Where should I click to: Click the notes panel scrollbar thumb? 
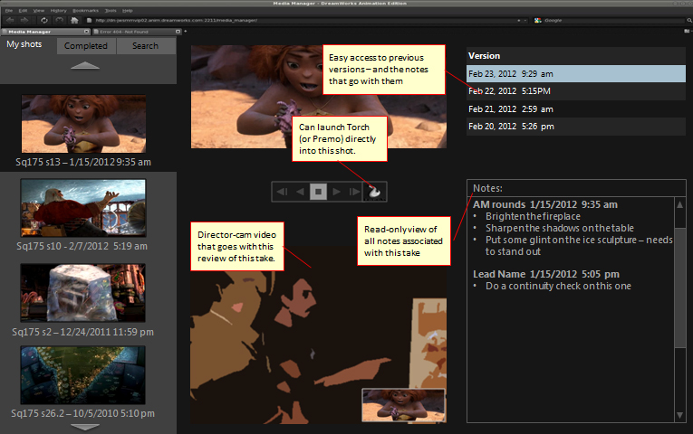[x=679, y=287]
